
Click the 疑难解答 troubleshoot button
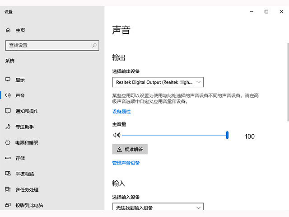pyautogui.click(x=130, y=149)
